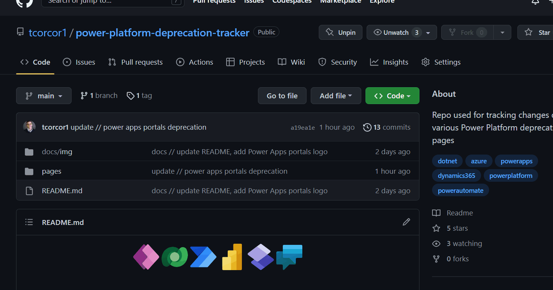Click the Power BI logo in README
This screenshot has height=290, width=553.
tap(232, 257)
